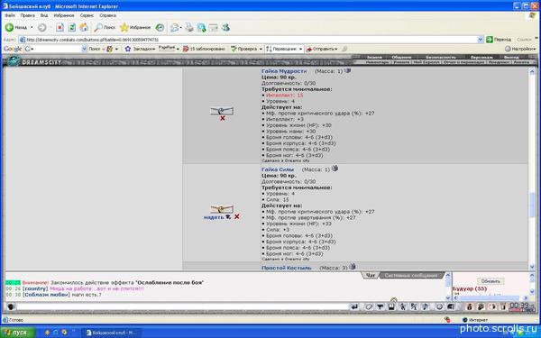Switch to the Чат tab
Screen dimensions: 541x338
[371, 275]
